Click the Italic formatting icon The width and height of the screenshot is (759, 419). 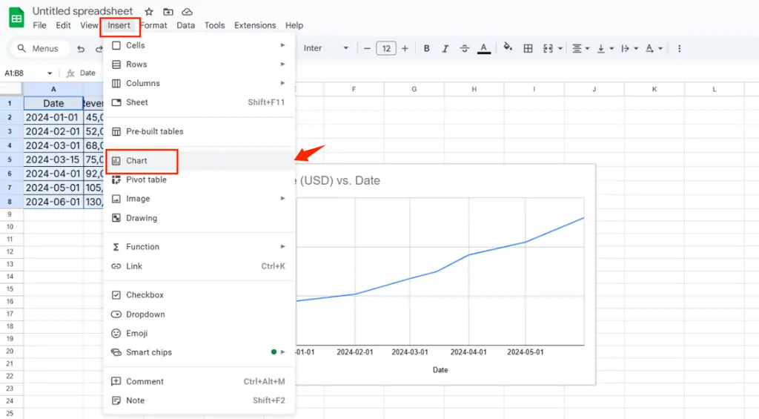click(x=445, y=48)
